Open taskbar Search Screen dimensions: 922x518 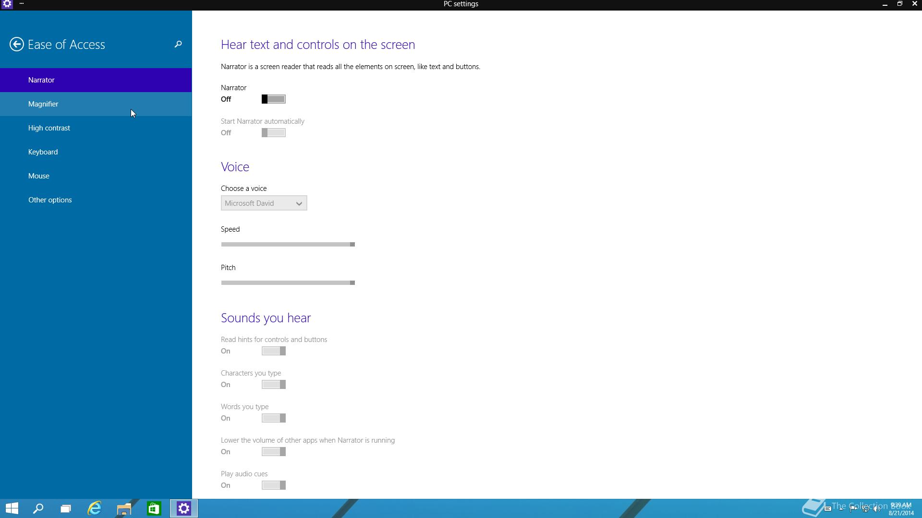[38, 508]
